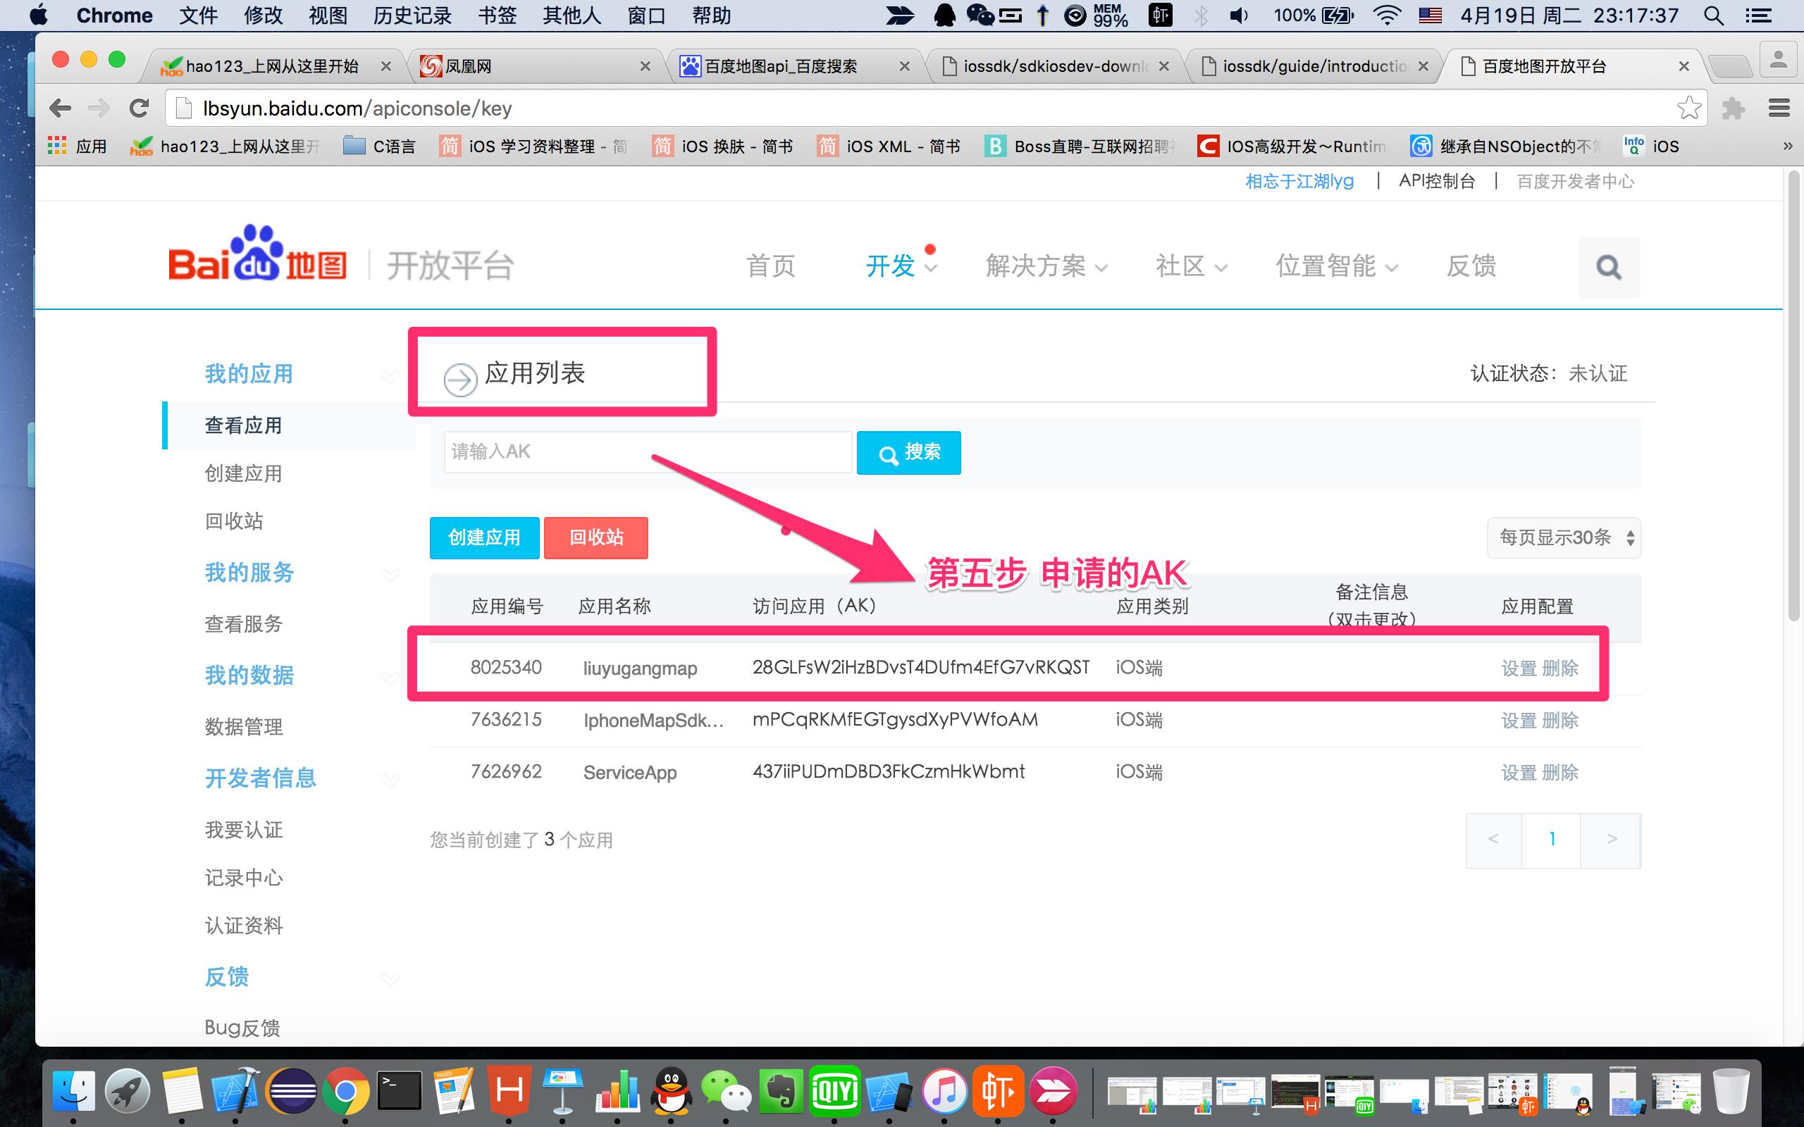
Task: Close the 凤凰网 browser tab
Action: click(645, 66)
